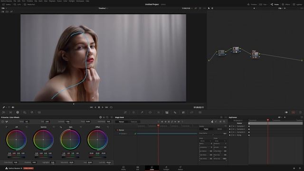Toggle the Nodes panel button
This screenshot has width=304, height=171.
pos(275,4)
